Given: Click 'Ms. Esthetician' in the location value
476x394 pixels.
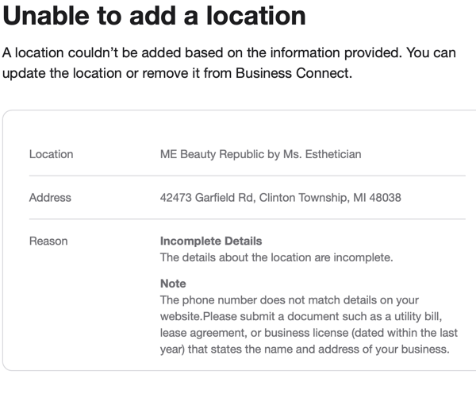Looking at the screenshot, I should pyautogui.click(x=322, y=154).
